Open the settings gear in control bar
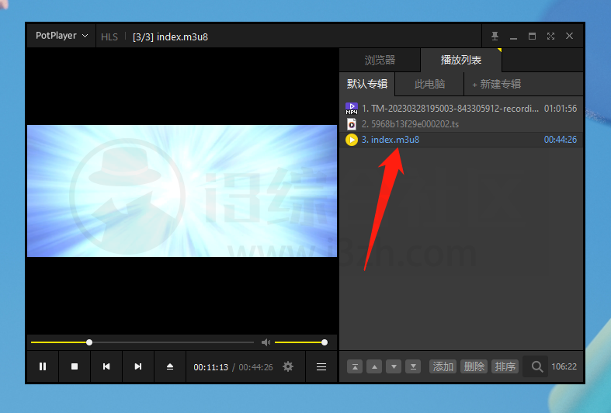Screen dimensions: 611x413 point(288,366)
